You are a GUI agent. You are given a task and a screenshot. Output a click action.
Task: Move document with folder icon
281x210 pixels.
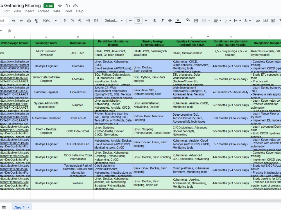[67, 6]
